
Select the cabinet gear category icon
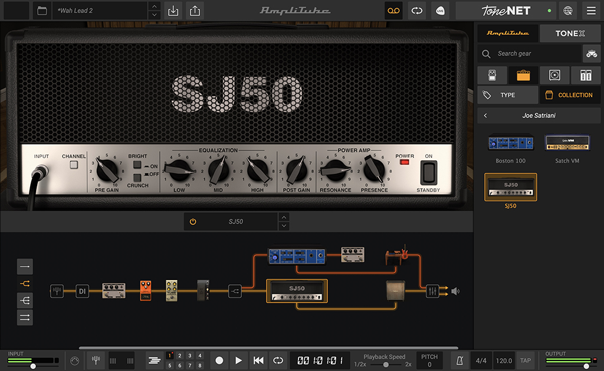pyautogui.click(x=554, y=75)
